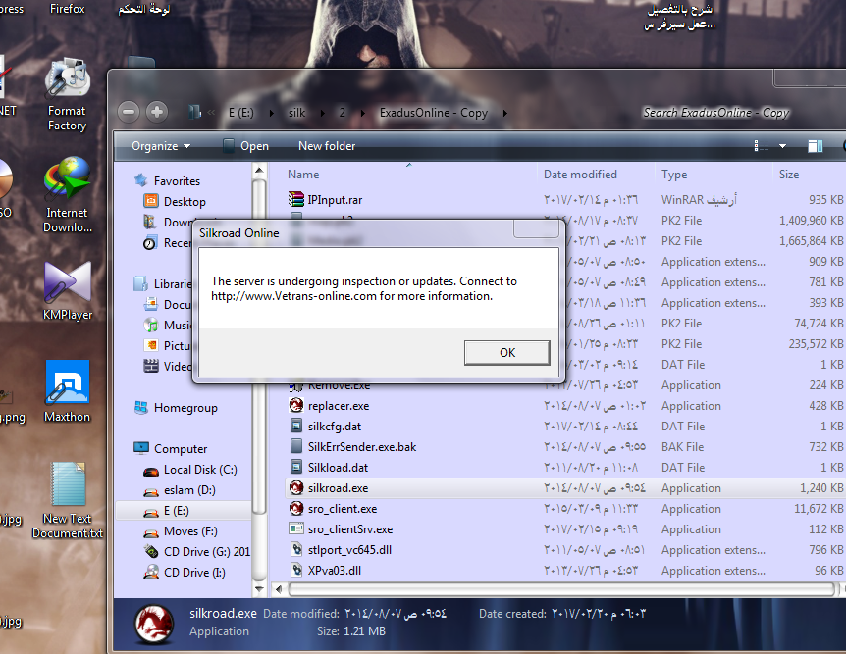Expand the silk breadcrumb arrow

click(x=323, y=113)
